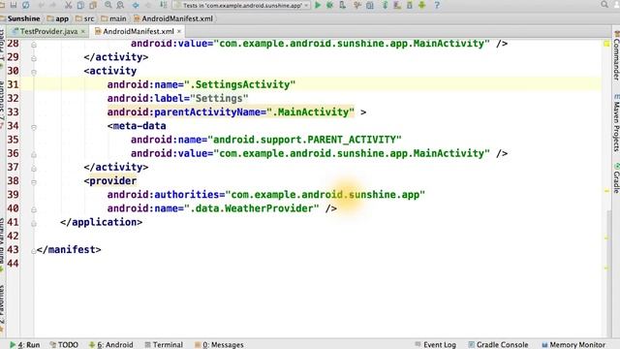This screenshot has height=349, width=620.
Task: Open the Android tool window
Action: click(x=110, y=345)
